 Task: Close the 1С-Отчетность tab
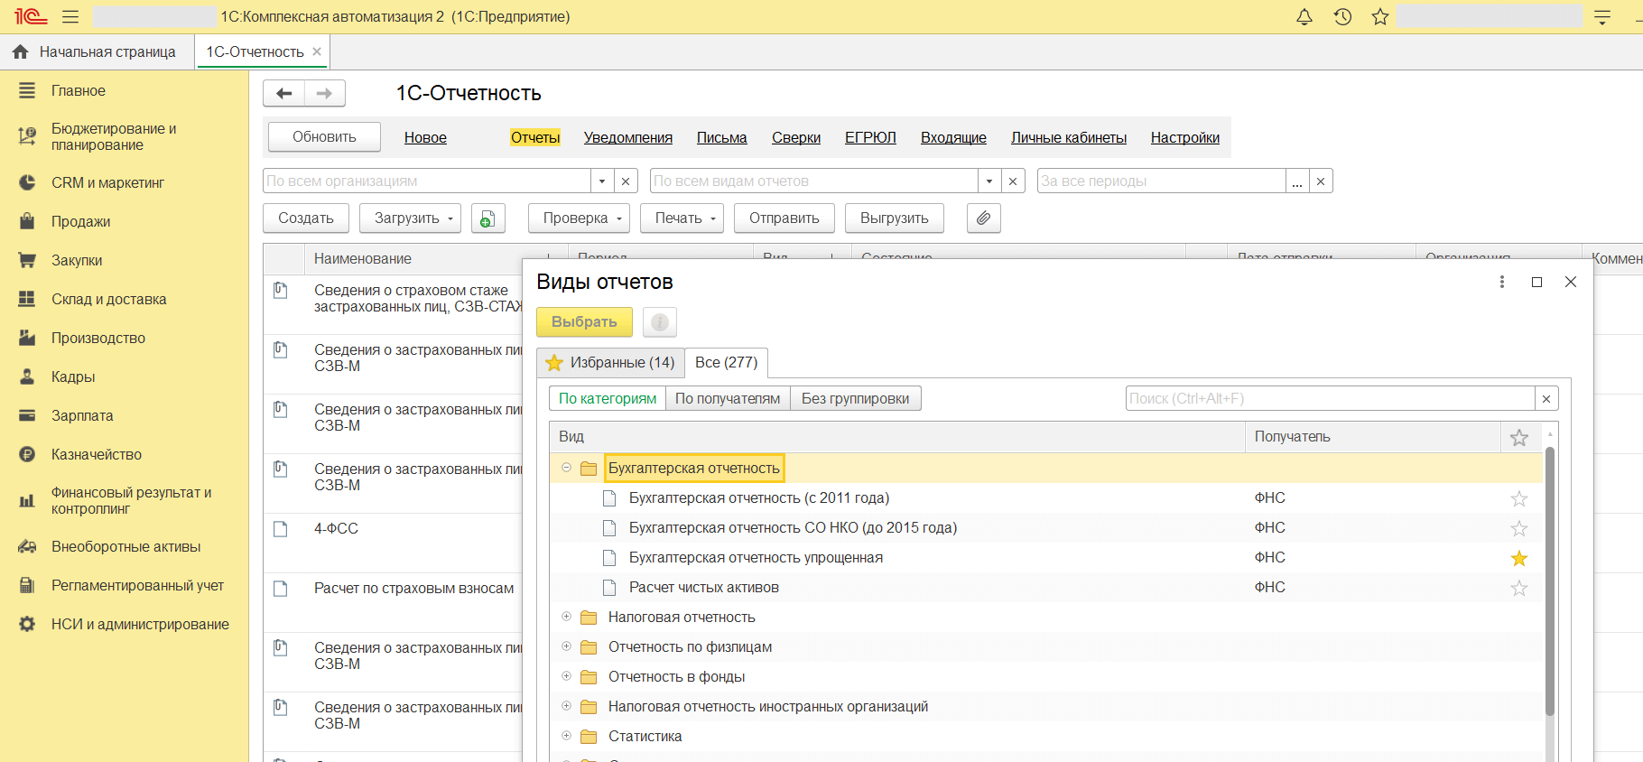point(317,51)
